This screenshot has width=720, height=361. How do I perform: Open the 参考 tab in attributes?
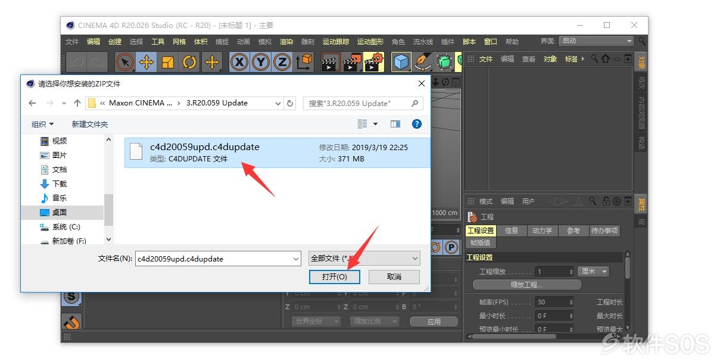click(573, 231)
